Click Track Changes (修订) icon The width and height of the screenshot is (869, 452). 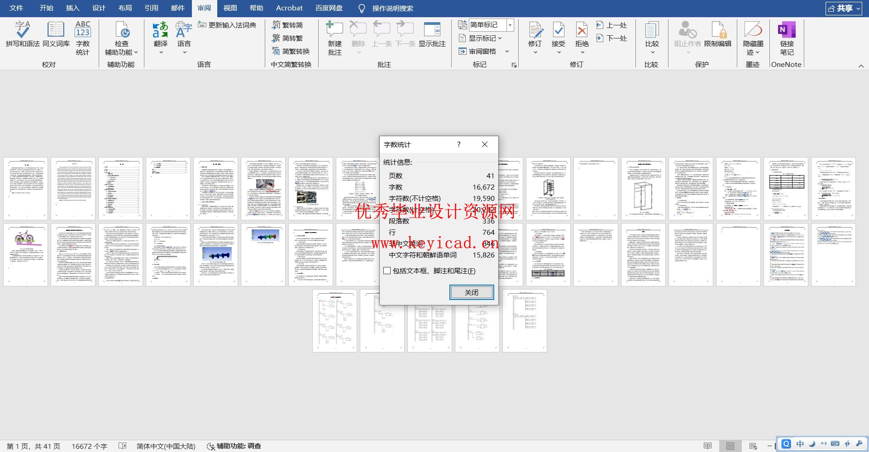coord(535,30)
